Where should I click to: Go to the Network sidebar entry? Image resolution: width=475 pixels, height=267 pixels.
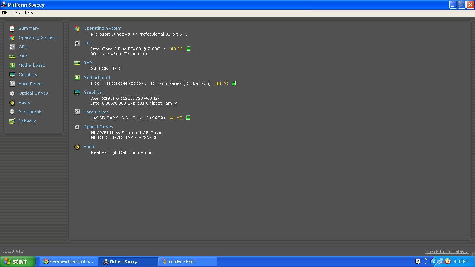click(27, 121)
